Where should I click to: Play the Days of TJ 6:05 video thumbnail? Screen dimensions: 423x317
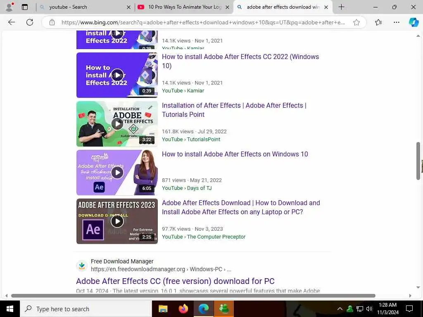click(x=117, y=173)
